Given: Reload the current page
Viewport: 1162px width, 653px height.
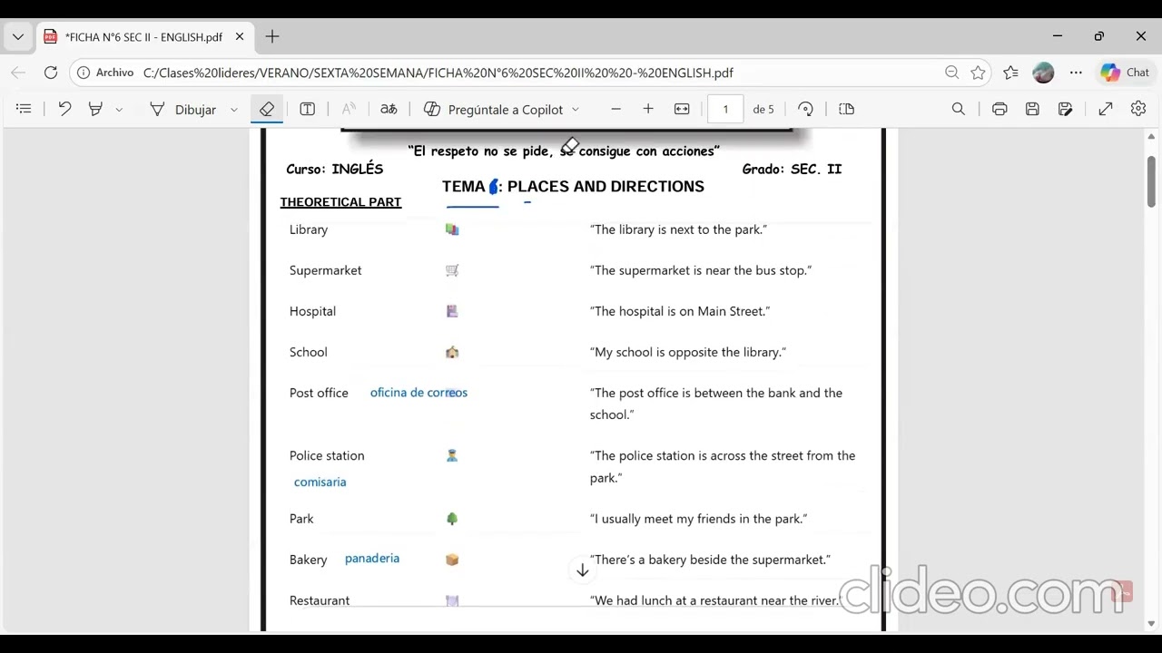Looking at the screenshot, I should click(x=51, y=73).
